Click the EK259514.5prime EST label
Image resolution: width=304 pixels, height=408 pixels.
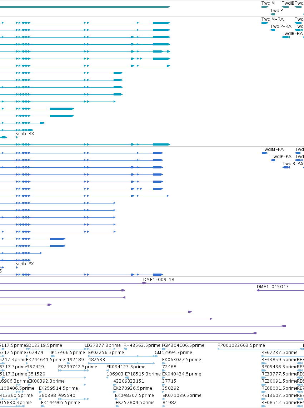point(58,388)
